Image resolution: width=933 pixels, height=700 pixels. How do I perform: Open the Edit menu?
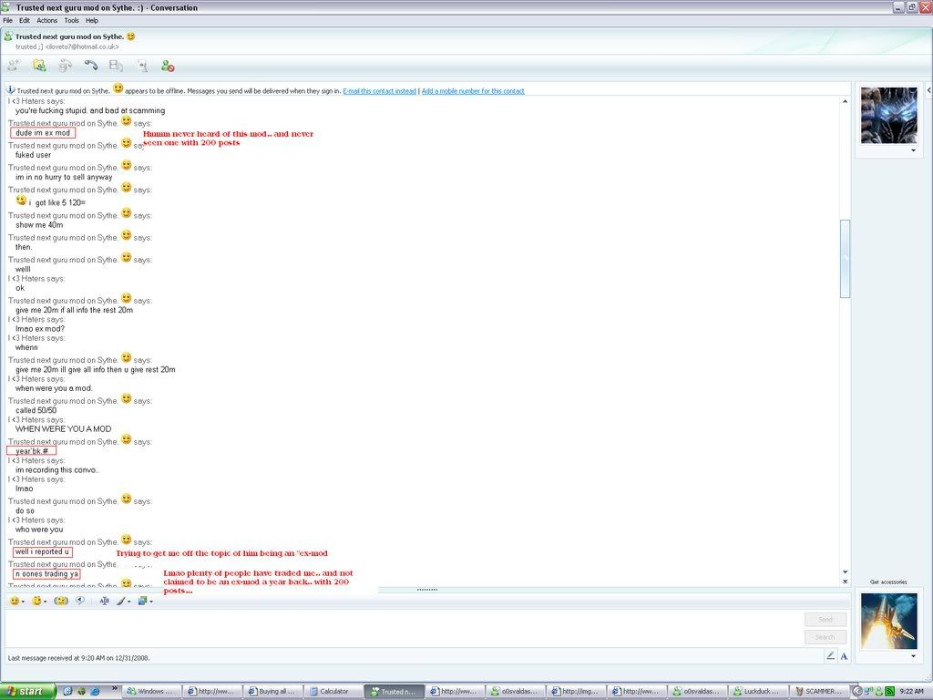(25, 20)
